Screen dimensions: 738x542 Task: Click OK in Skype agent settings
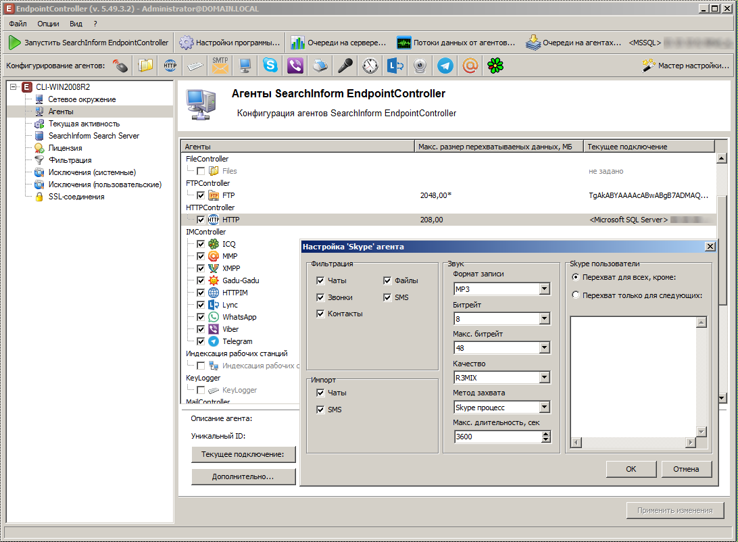[x=631, y=469]
